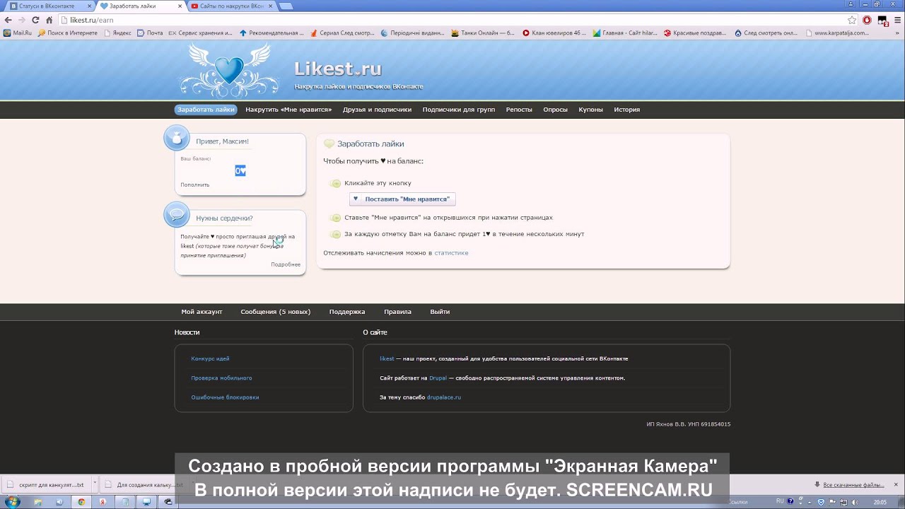Image resolution: width=905 pixels, height=509 pixels.
Task: Open news item 'Проверка мобильного'
Action: [221, 378]
